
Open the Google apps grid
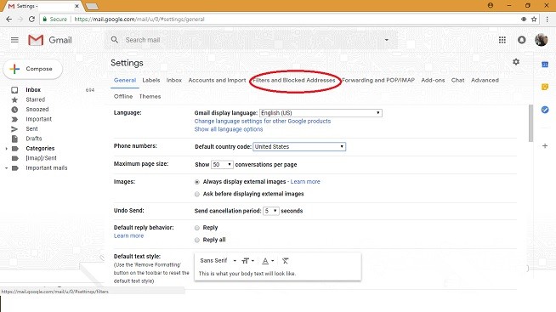click(x=502, y=40)
